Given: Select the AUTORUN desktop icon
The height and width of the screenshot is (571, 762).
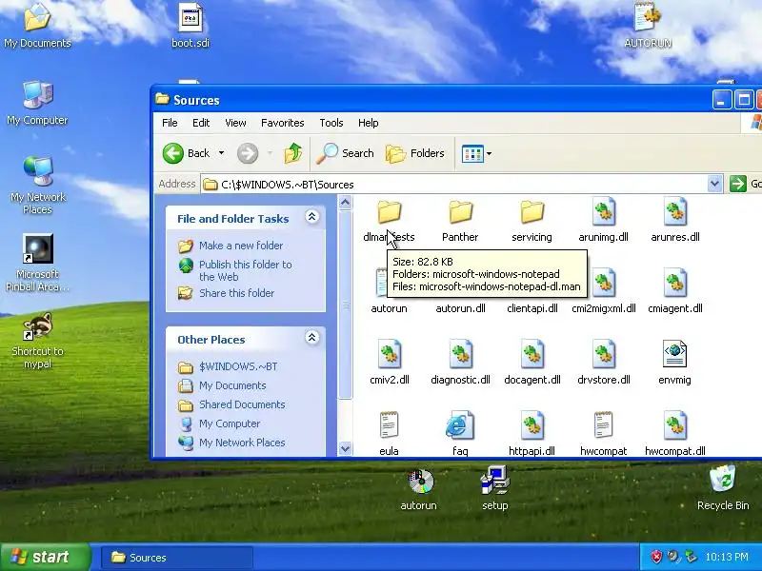Looking at the screenshot, I should click(648, 26).
